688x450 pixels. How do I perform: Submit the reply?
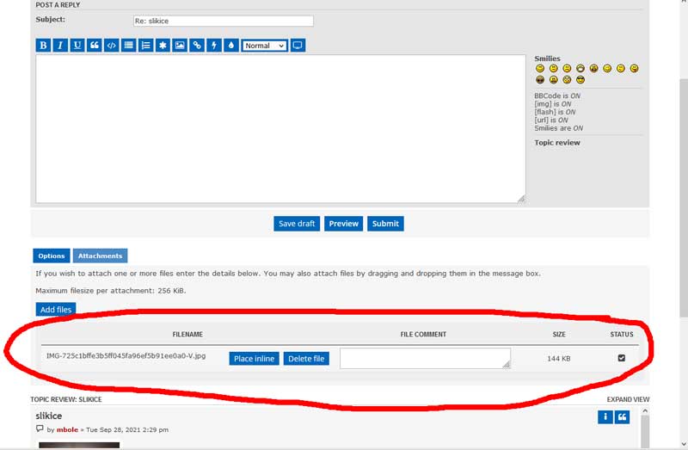click(385, 224)
